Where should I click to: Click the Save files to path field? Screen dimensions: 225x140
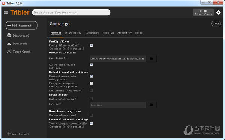[118, 59]
